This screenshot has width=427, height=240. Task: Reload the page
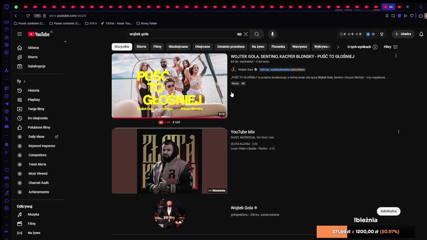[28, 16]
